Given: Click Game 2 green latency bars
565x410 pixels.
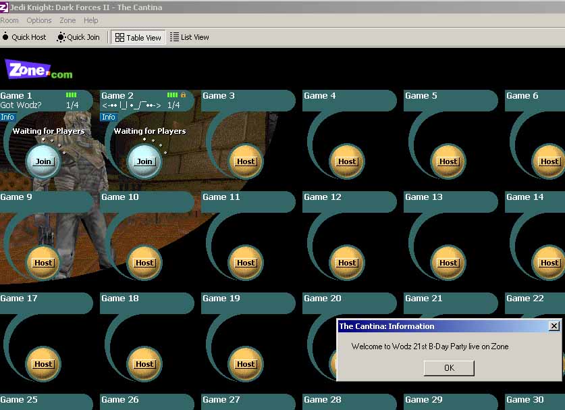Looking at the screenshot, I should click(x=172, y=95).
